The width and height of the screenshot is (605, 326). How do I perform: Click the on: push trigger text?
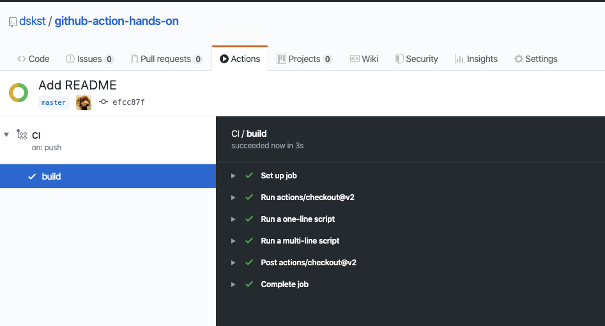coord(47,148)
